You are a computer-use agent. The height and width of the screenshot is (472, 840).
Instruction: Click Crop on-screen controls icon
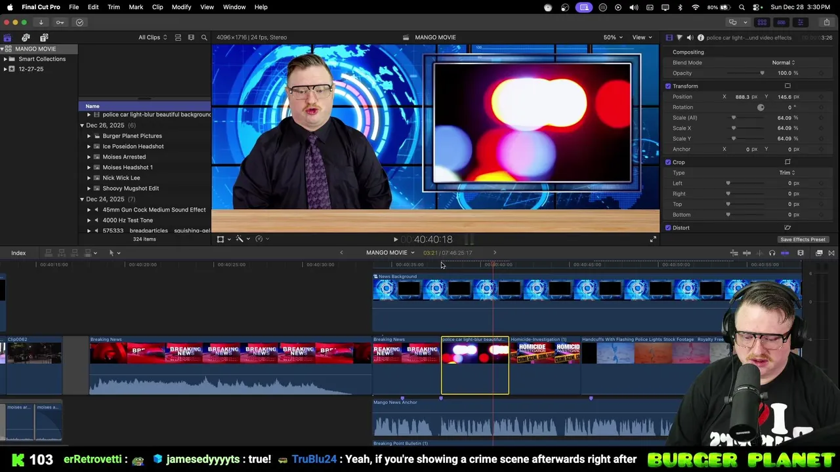(787, 162)
